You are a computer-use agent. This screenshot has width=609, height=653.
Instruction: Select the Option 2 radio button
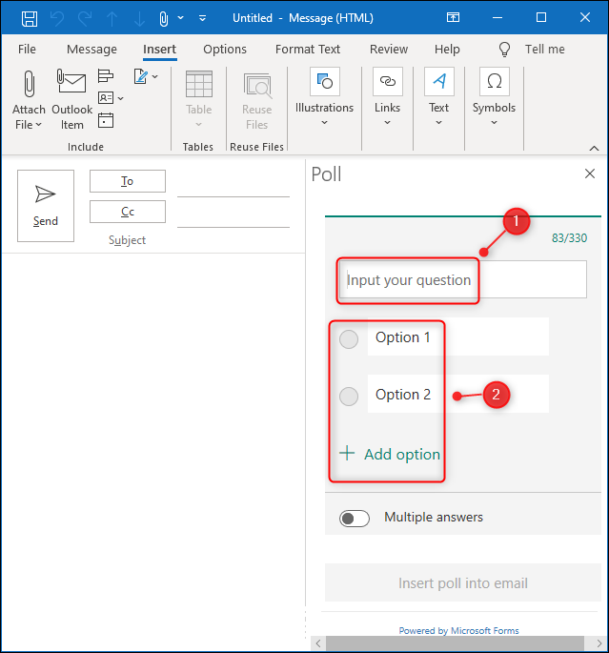[x=349, y=395]
